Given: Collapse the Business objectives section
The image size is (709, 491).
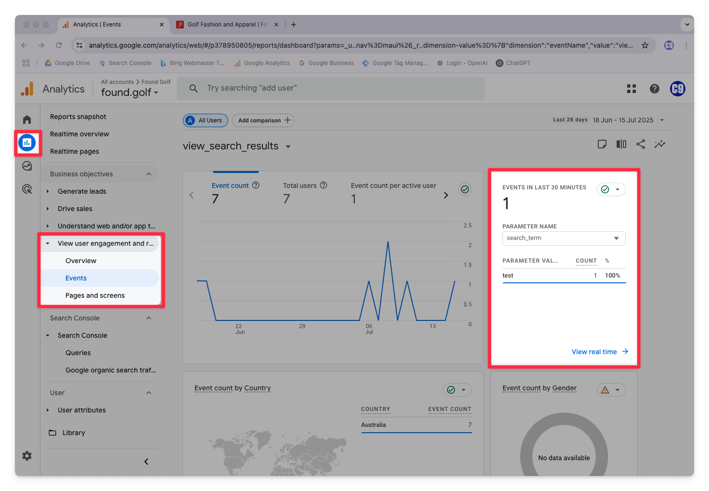Looking at the screenshot, I should tap(149, 174).
